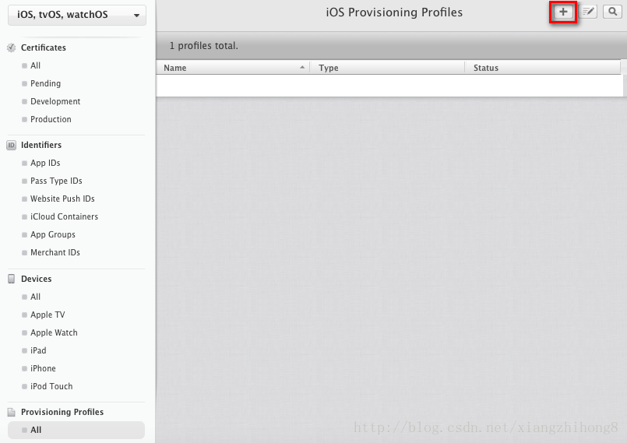Open App Groups
627x443 pixels.
coord(53,234)
